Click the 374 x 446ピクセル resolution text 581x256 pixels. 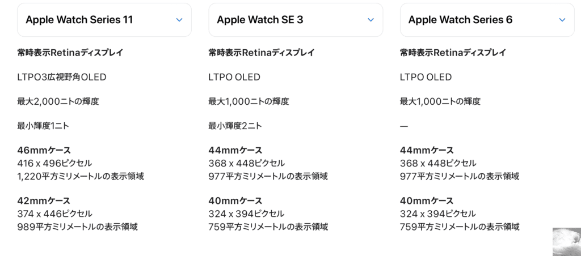click(x=54, y=214)
